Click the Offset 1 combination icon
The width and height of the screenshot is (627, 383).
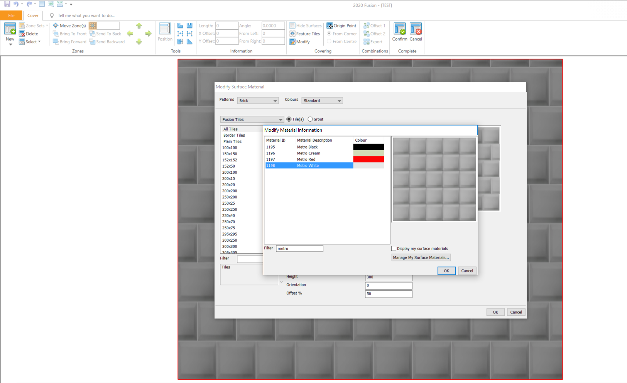[x=367, y=25]
